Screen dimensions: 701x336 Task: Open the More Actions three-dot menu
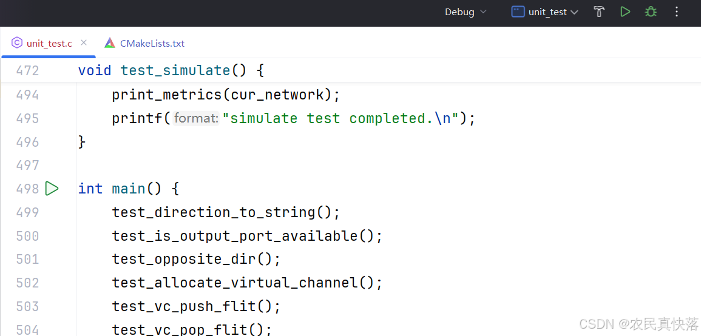[677, 12]
